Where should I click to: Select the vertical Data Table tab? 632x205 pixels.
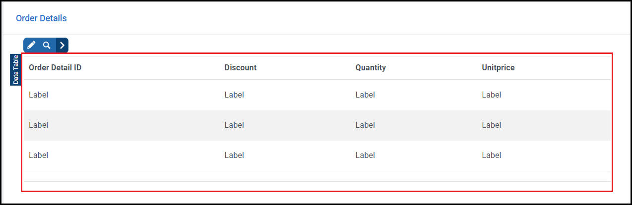[x=16, y=70]
